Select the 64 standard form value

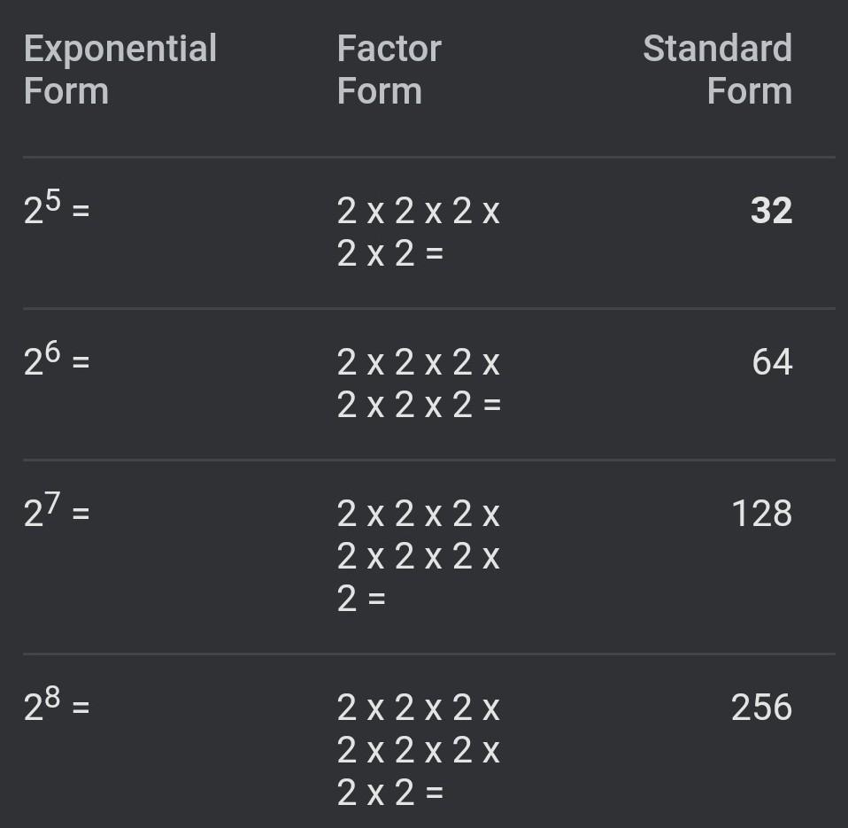click(x=772, y=362)
